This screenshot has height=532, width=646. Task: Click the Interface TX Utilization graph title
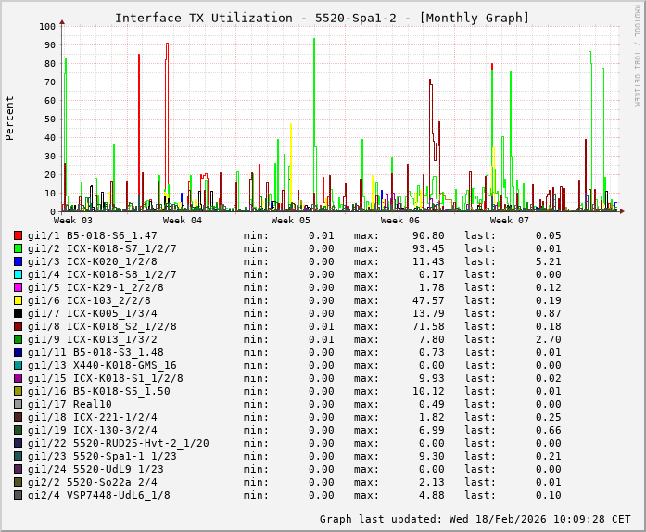tap(323, 18)
